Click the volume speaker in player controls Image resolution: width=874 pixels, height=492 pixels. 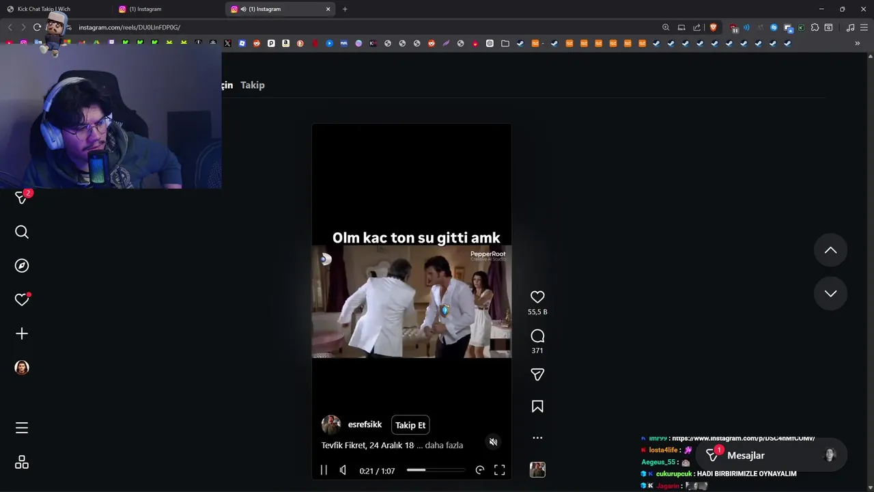(343, 470)
